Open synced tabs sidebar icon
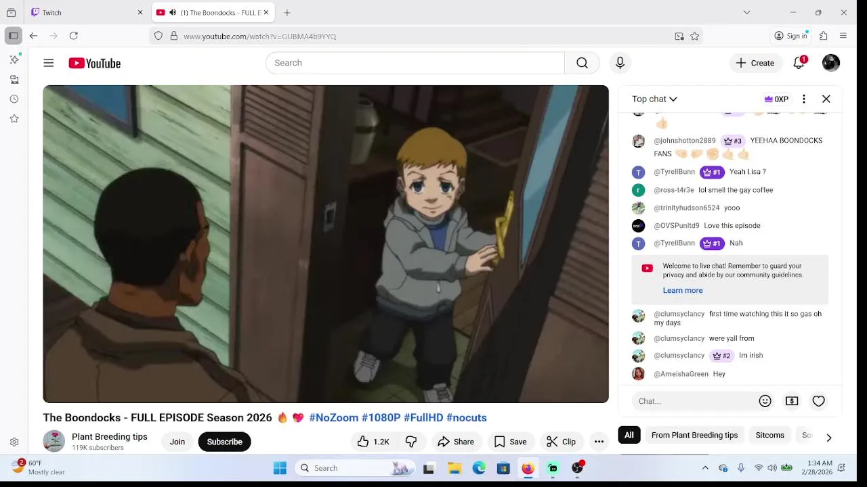 (x=14, y=79)
